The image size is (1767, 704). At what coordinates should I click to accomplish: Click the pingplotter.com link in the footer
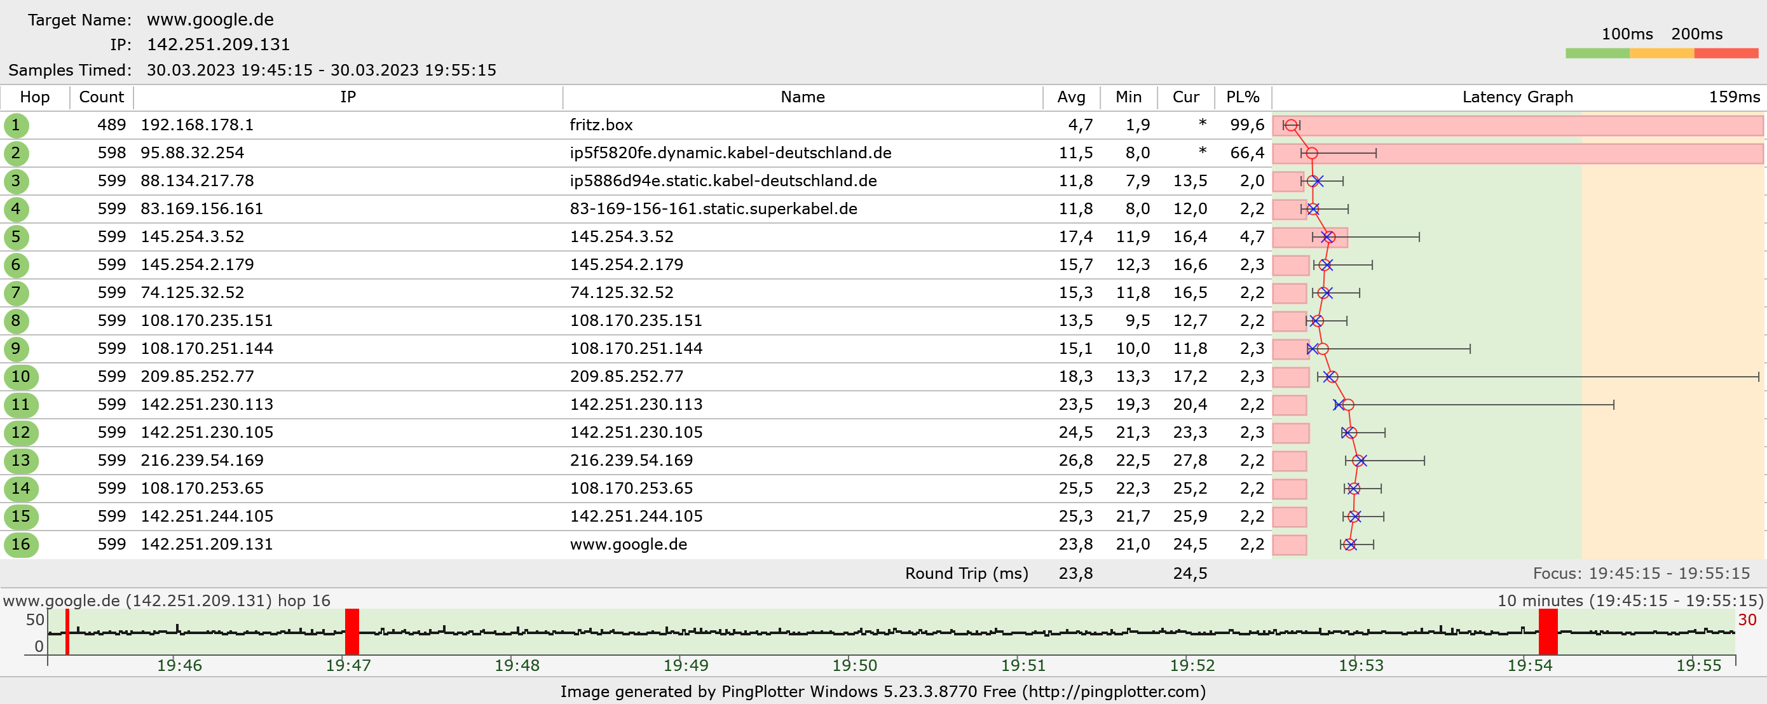1114,692
